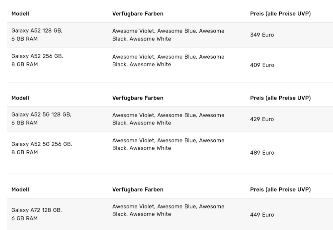Screen dimensions: 333x230
Task: Click the Modell header of the top table
Action: click(20, 14)
